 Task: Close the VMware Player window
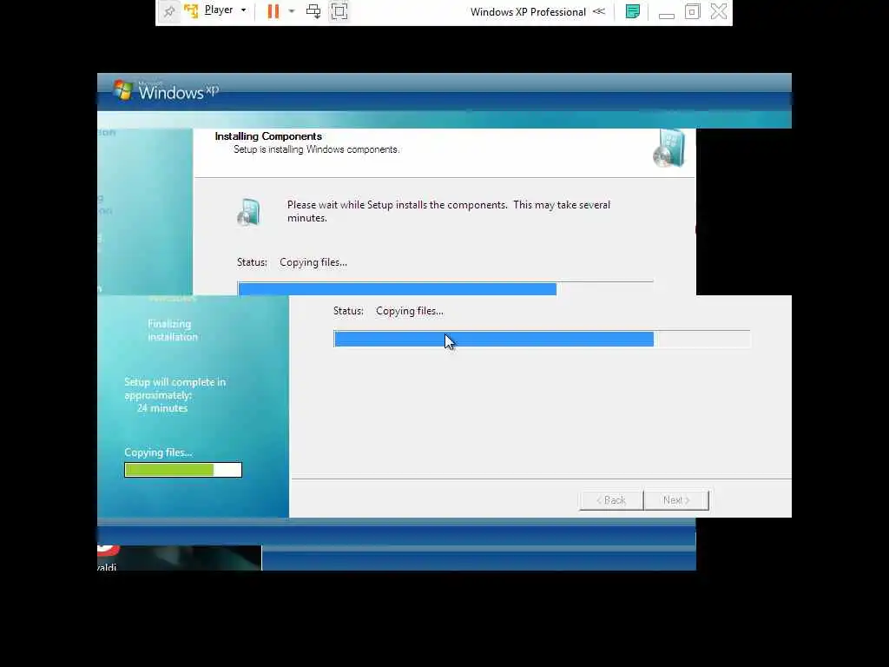pyautogui.click(x=718, y=11)
